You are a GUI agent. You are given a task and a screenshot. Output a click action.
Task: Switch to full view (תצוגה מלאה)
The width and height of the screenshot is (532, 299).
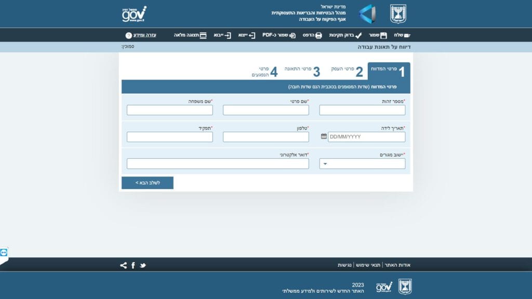203,35
